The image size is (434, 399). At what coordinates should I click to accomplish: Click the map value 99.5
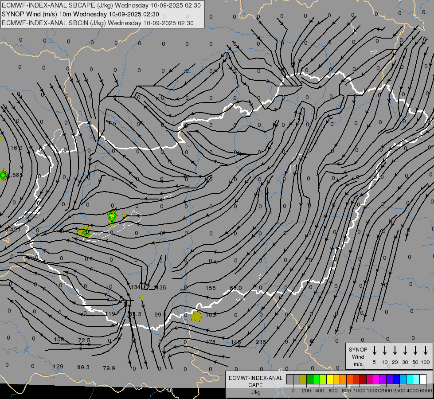point(160,315)
